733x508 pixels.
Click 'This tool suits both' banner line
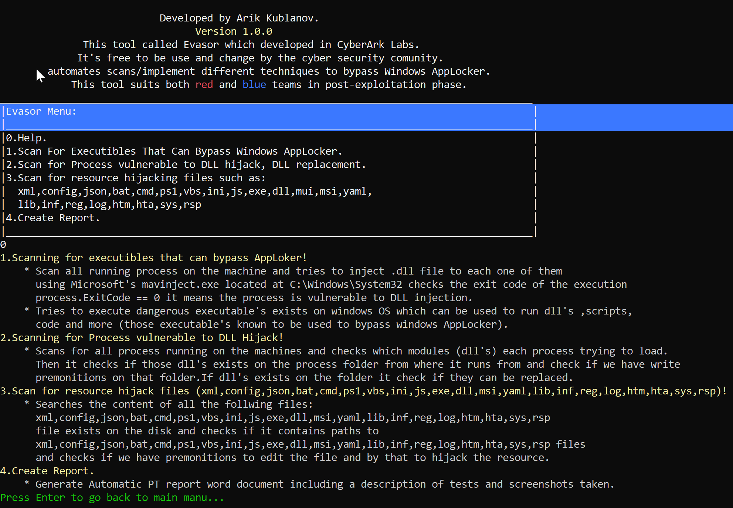click(269, 85)
